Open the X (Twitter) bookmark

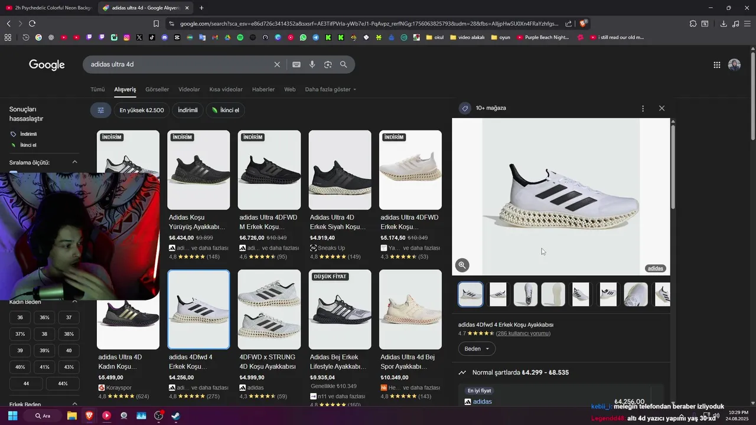pos(139,37)
